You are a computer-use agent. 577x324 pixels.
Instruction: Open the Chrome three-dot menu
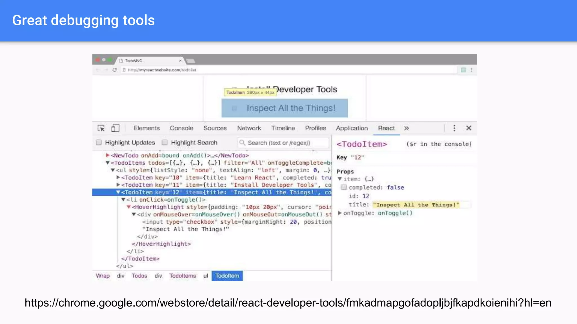pos(472,70)
